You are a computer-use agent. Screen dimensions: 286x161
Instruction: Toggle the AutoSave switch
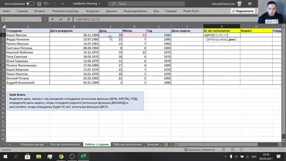point(30,4)
